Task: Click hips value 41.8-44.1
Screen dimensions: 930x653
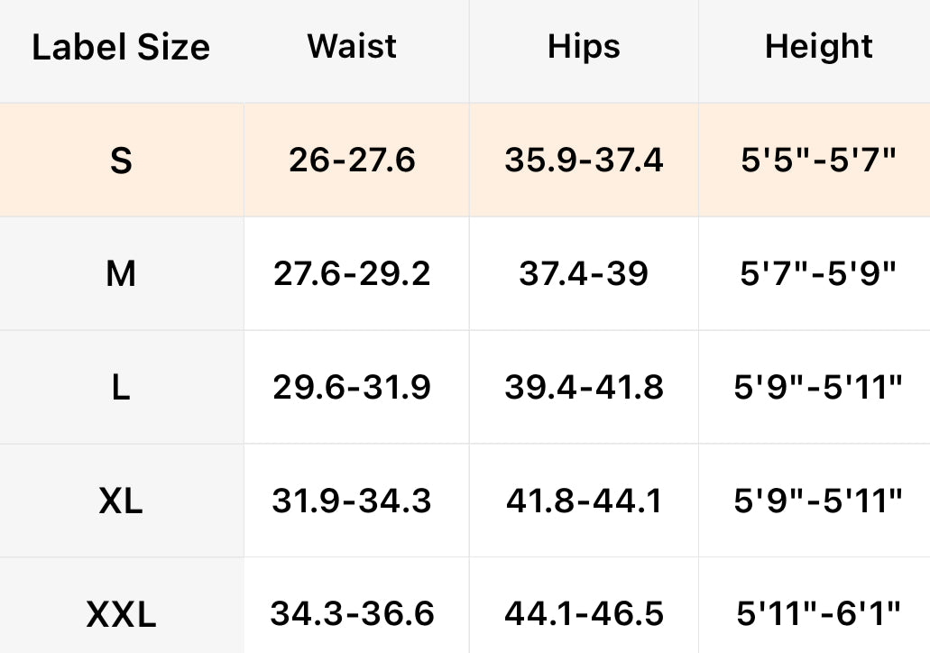Action: [x=584, y=501]
